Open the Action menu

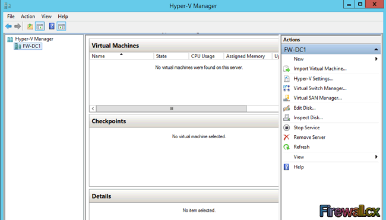pyautogui.click(x=28, y=17)
